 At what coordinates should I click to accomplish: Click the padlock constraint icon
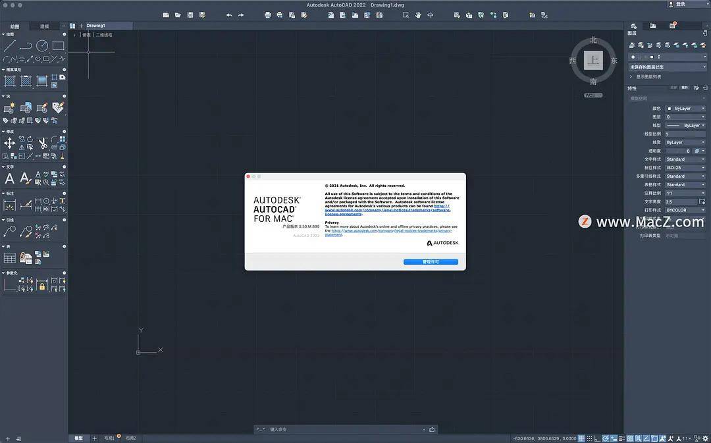(x=42, y=285)
